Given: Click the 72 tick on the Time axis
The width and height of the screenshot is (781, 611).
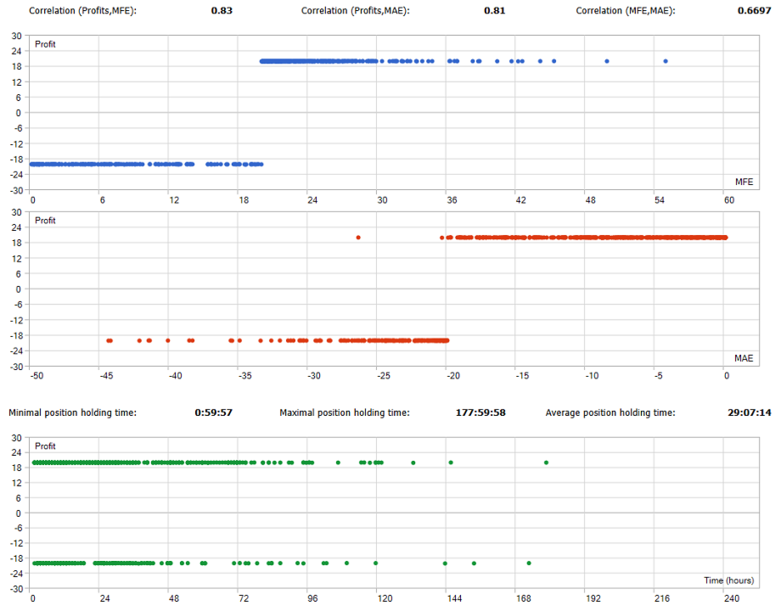Looking at the screenshot, I should click(244, 598).
